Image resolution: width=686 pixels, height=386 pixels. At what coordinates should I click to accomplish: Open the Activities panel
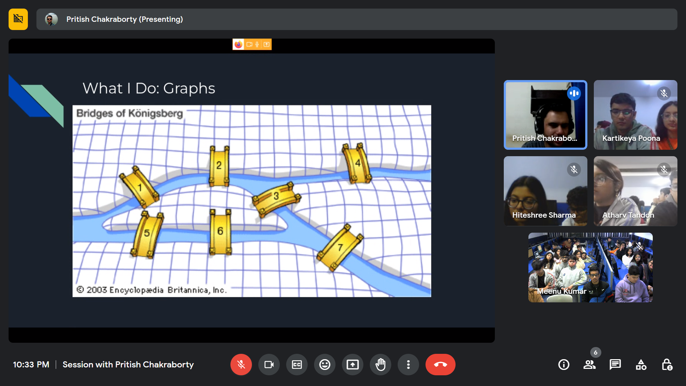click(641, 365)
